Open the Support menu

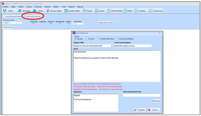point(71,7)
